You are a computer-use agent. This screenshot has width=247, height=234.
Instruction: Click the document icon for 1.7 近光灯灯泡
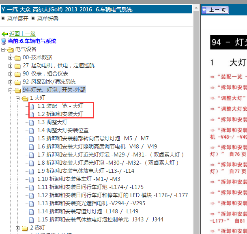(32, 155)
